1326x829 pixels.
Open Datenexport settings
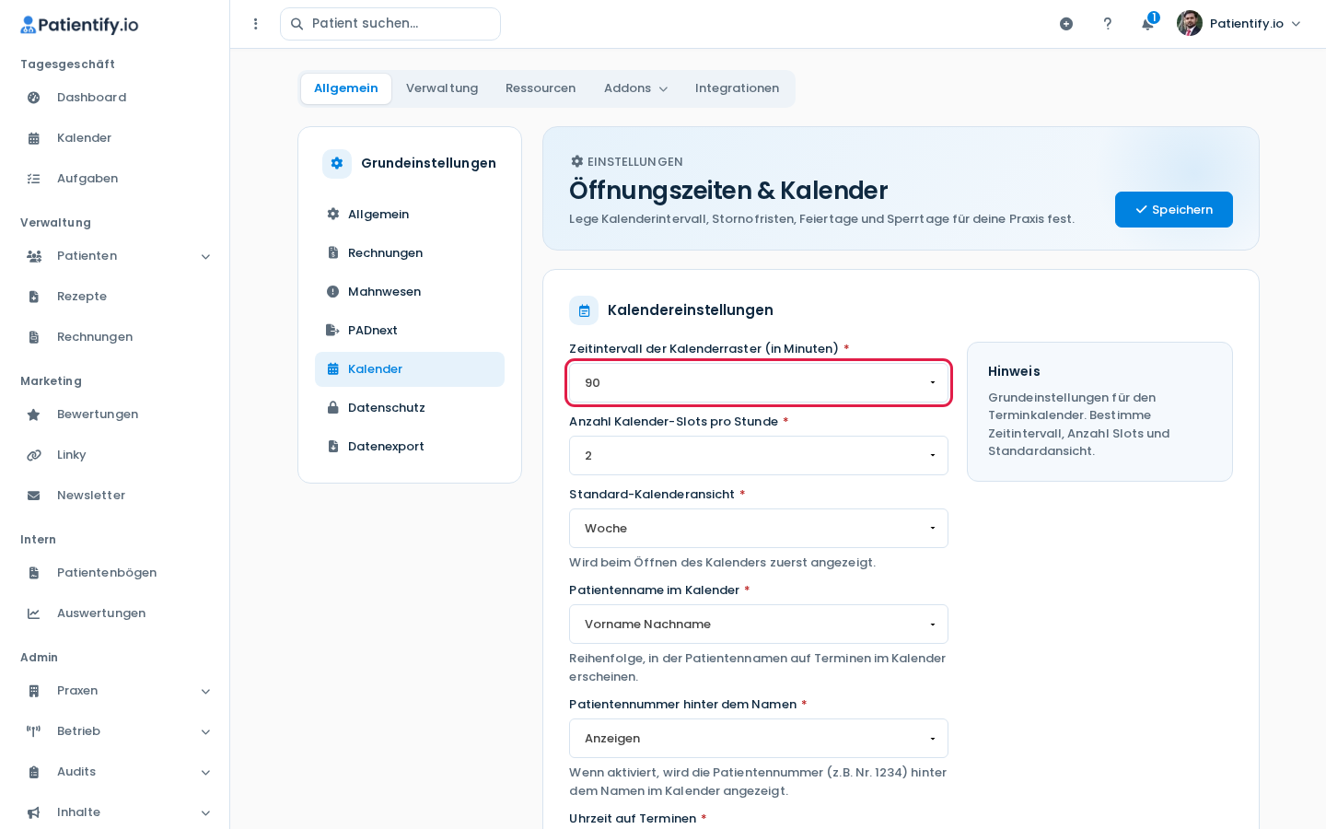410,447
